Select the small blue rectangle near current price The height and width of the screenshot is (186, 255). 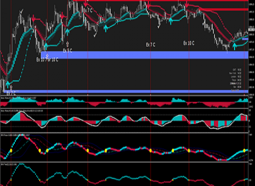tap(245, 39)
